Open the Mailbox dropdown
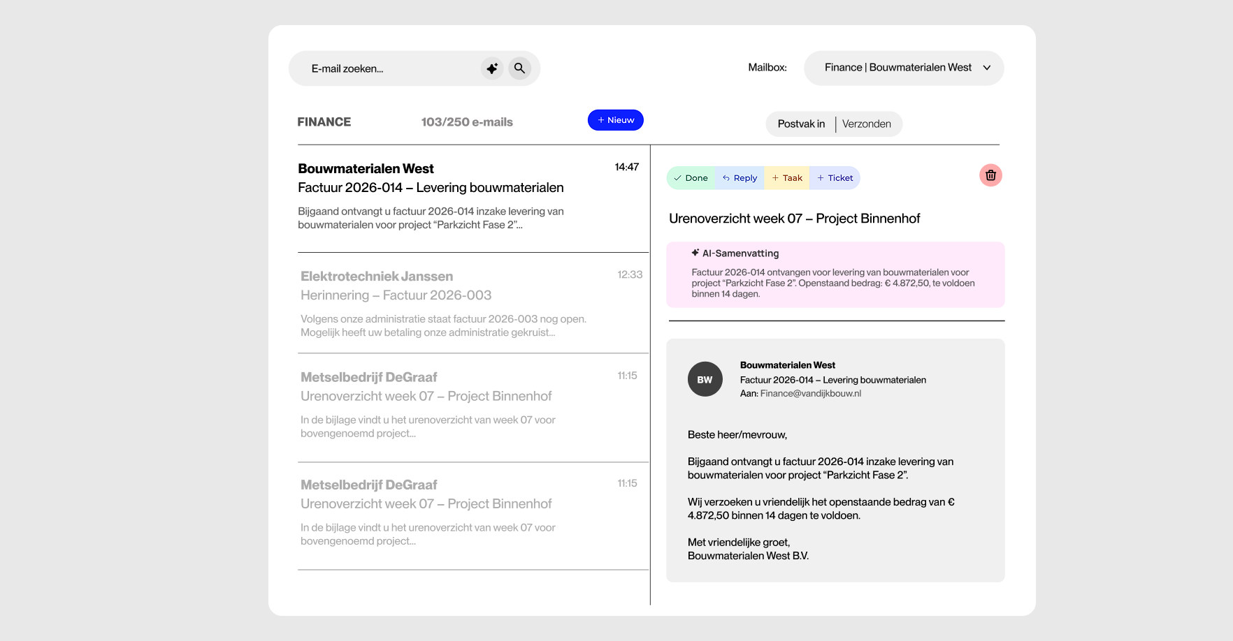This screenshot has height=641, width=1233. point(903,68)
